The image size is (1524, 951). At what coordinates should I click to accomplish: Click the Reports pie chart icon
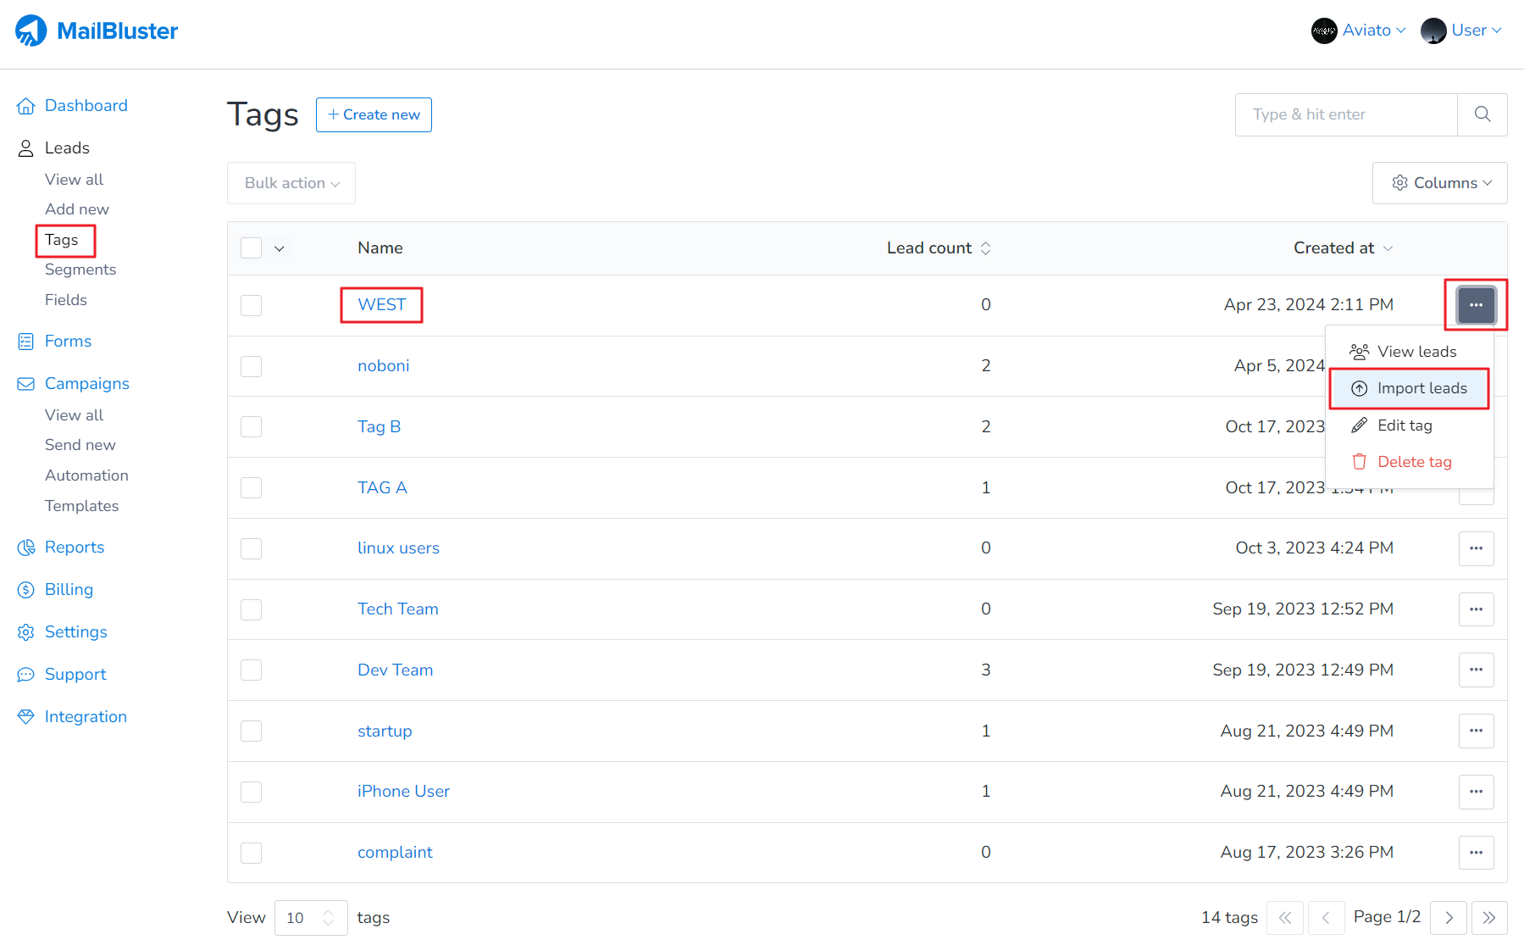click(x=26, y=548)
